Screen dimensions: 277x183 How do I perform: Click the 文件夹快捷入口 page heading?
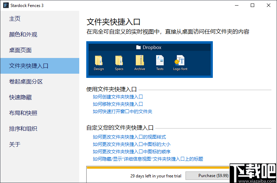(113, 22)
